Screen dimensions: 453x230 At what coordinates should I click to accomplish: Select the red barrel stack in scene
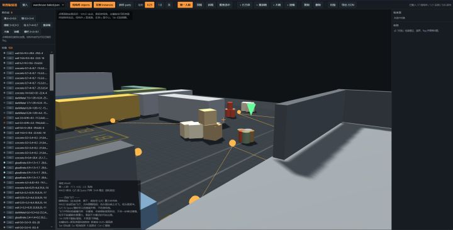click(x=230, y=110)
